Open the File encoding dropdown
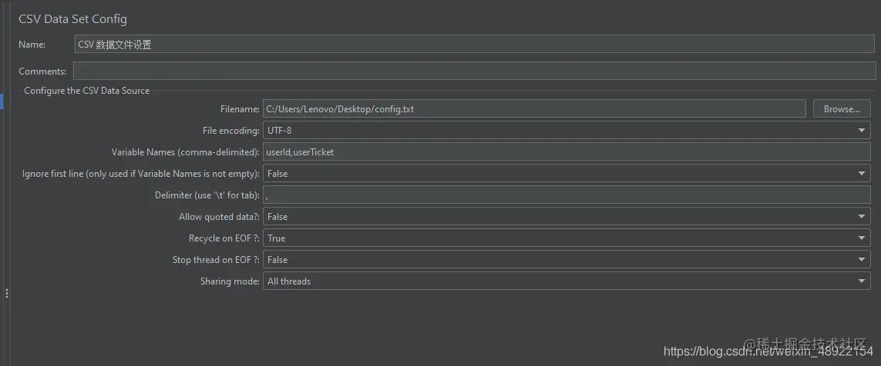The image size is (881, 366). click(x=567, y=131)
